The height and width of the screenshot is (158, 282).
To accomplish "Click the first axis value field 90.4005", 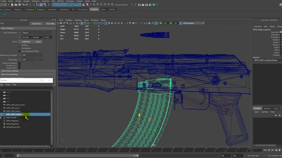I will (x=26, y=37).
